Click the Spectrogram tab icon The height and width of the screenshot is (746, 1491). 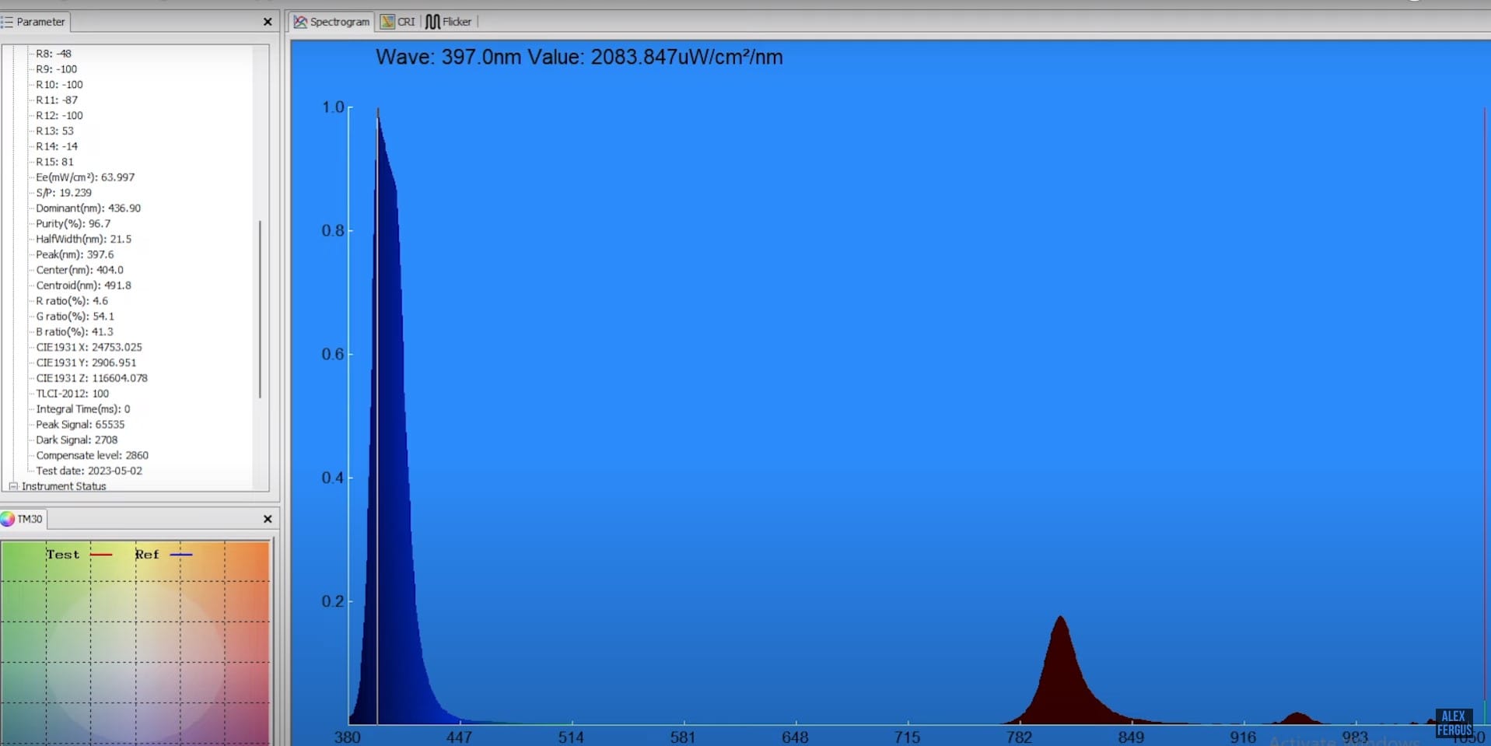[x=300, y=22]
